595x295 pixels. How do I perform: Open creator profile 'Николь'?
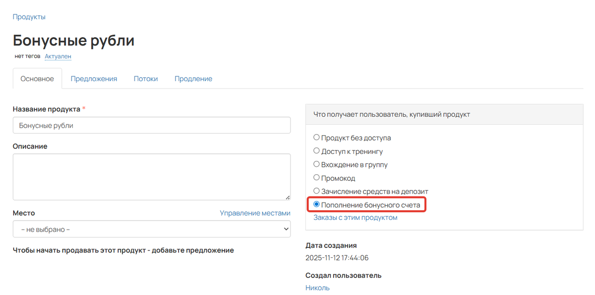coord(317,287)
